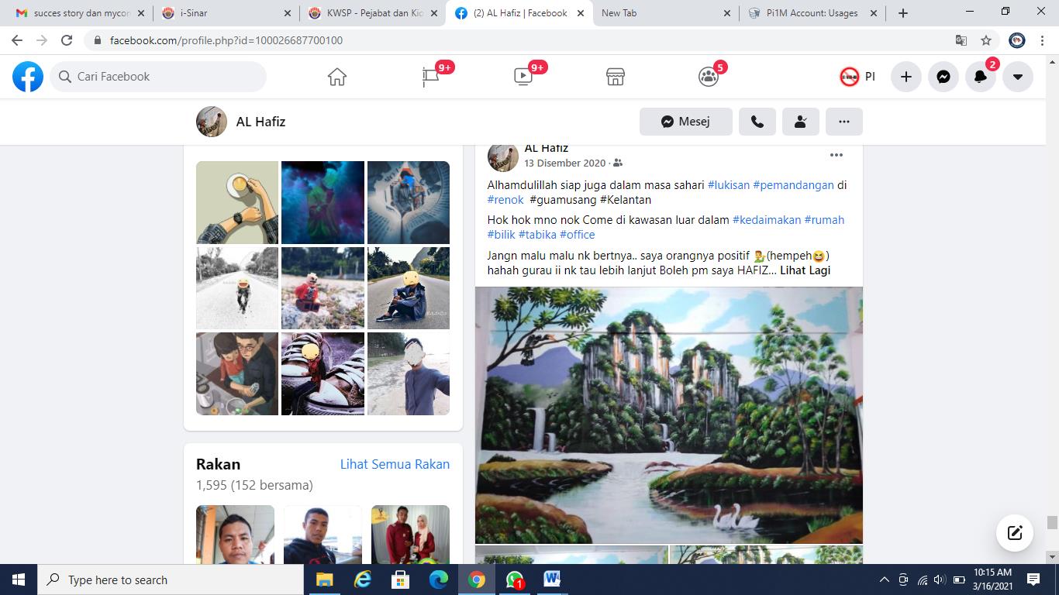This screenshot has width=1059, height=595.
Task: Open the account dropdown arrow
Action: click(1018, 77)
